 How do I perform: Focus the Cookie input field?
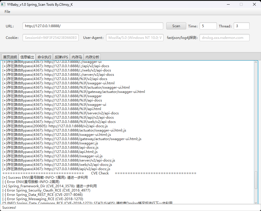(x=50, y=38)
